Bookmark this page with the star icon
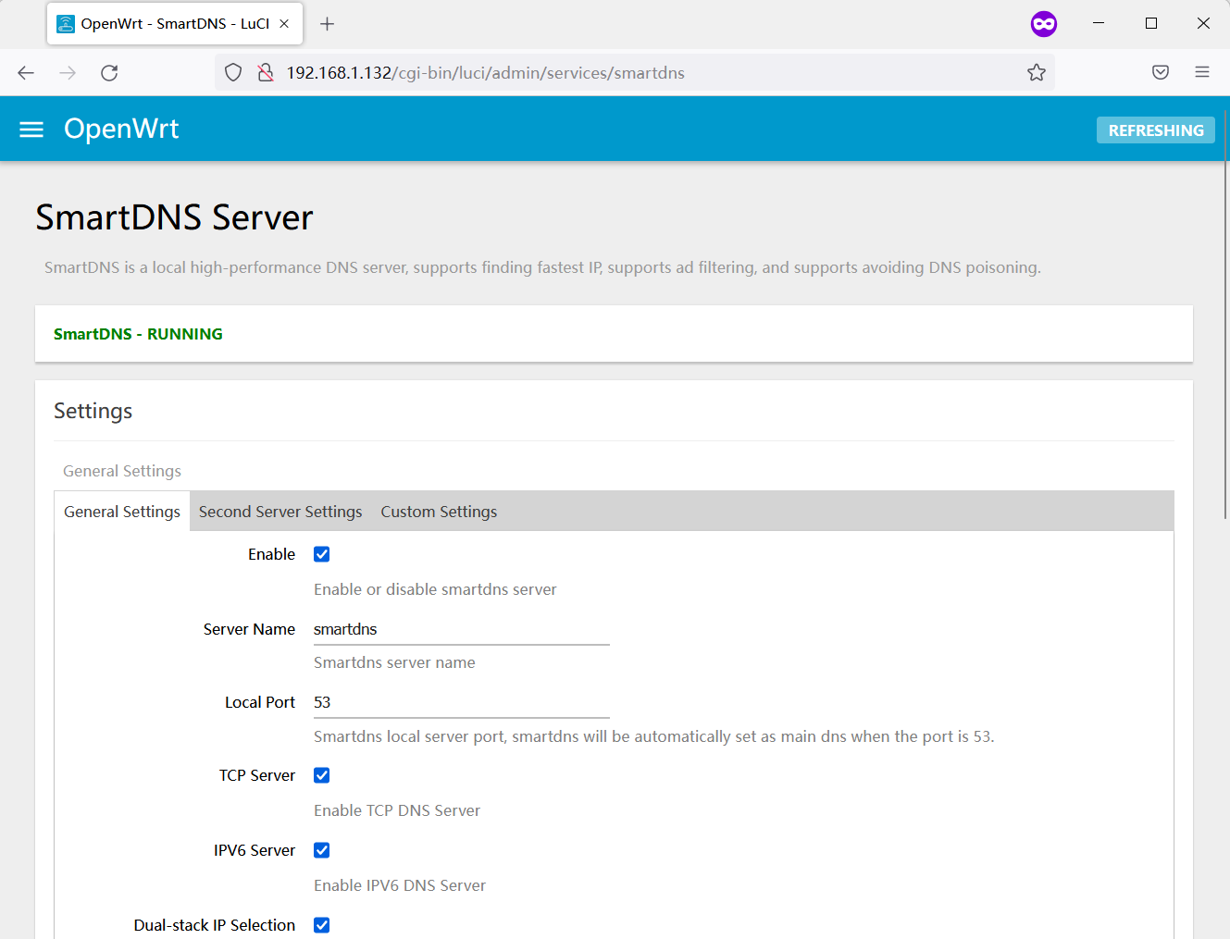The image size is (1230, 939). pyautogui.click(x=1037, y=73)
